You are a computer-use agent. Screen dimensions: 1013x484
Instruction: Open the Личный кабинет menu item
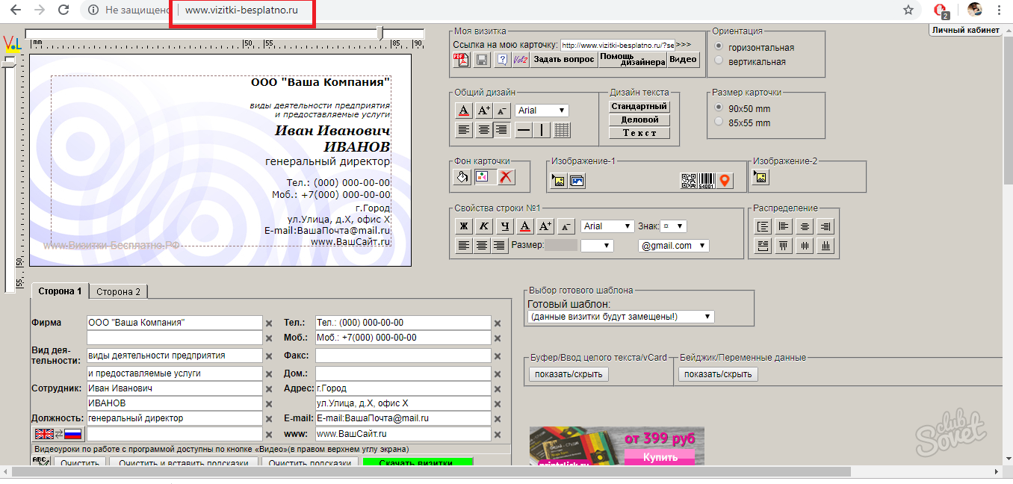(x=965, y=30)
